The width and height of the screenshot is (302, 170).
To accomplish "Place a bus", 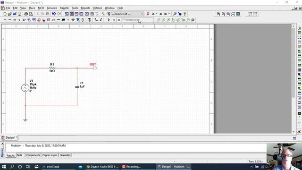I will tap(101, 20).
